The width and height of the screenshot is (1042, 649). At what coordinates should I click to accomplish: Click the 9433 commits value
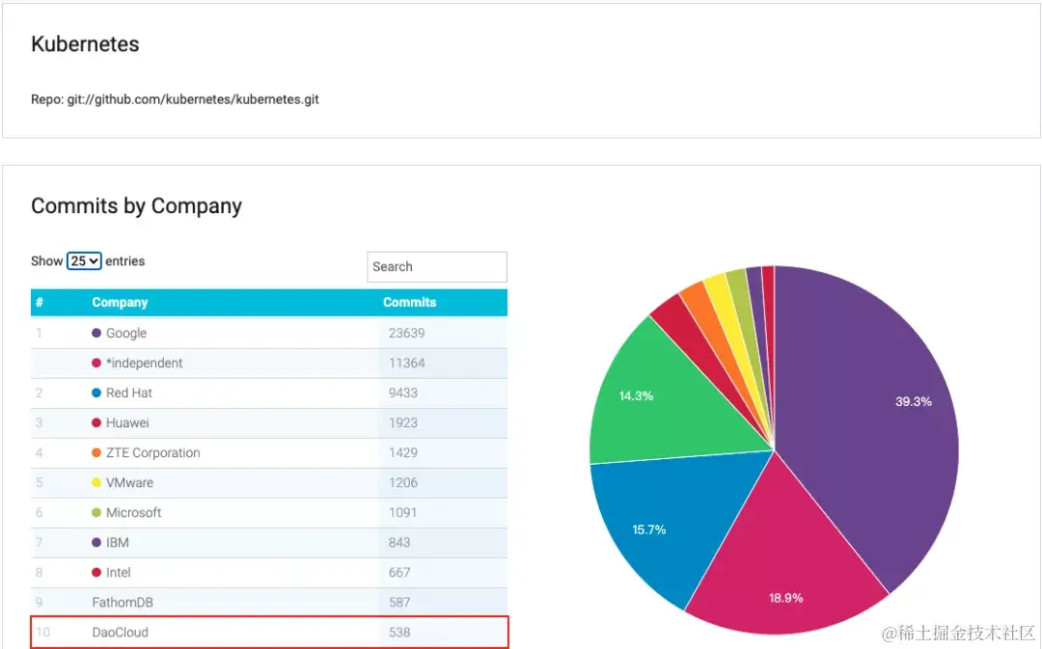(x=403, y=392)
